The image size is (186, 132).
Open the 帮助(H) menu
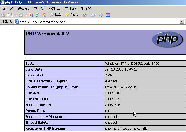pyautogui.click(x=86, y=9)
